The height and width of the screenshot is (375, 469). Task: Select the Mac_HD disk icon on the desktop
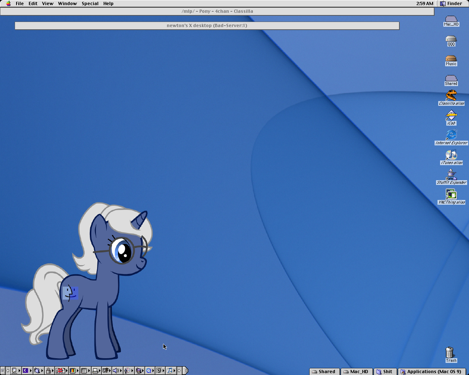[451, 21]
